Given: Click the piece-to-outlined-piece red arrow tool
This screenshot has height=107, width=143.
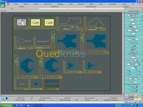Looking at the screenshot, I should pyautogui.click(x=133, y=64).
